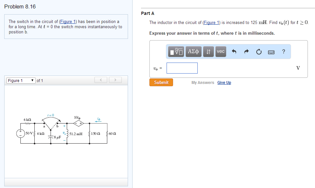This screenshot has height=188, width=315.
Task: Open My Answers history
Action: click(x=203, y=83)
